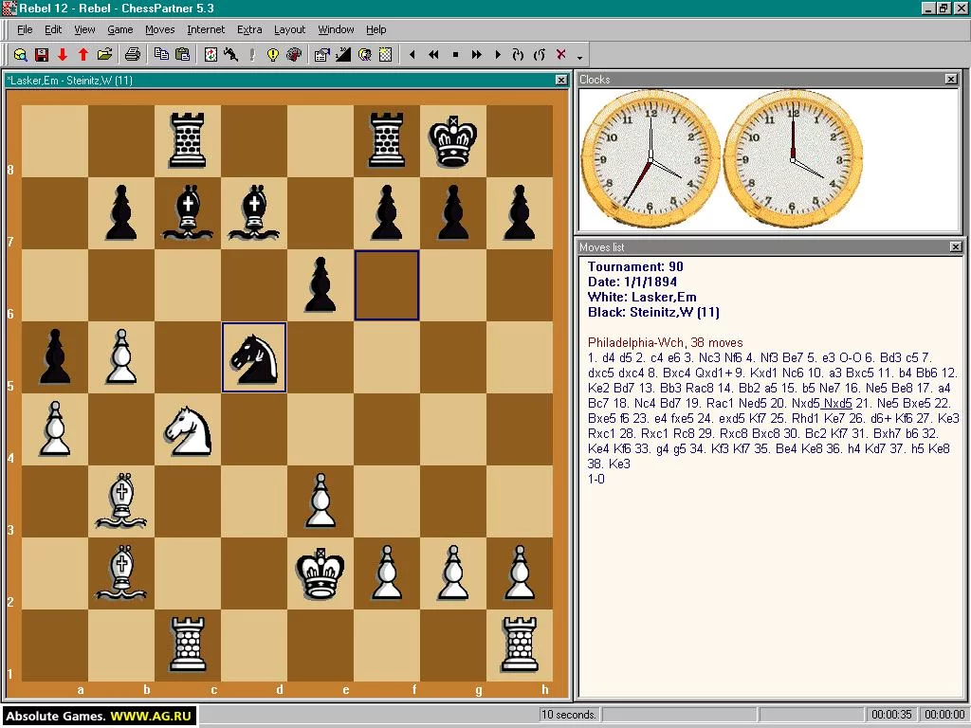Click the red up arrow toolbar icon
This screenshot has height=728, width=971.
click(83, 54)
